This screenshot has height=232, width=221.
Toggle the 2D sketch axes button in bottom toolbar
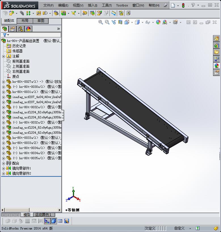tap(47, 221)
